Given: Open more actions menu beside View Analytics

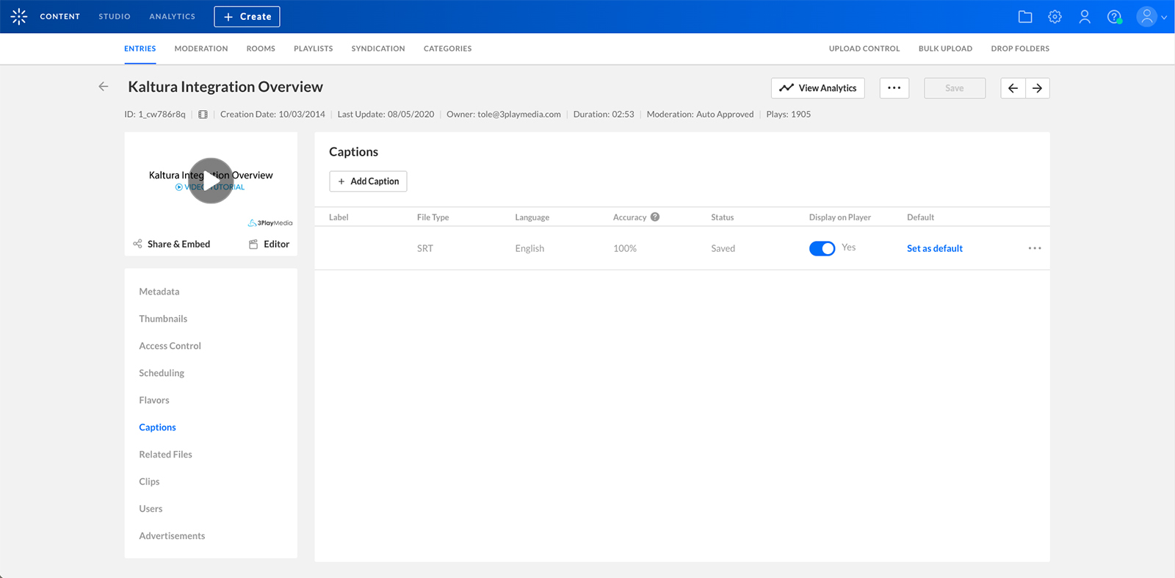Looking at the screenshot, I should point(894,88).
